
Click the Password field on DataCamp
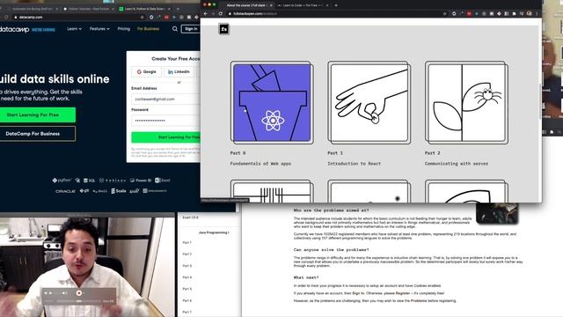pyautogui.click(x=166, y=121)
